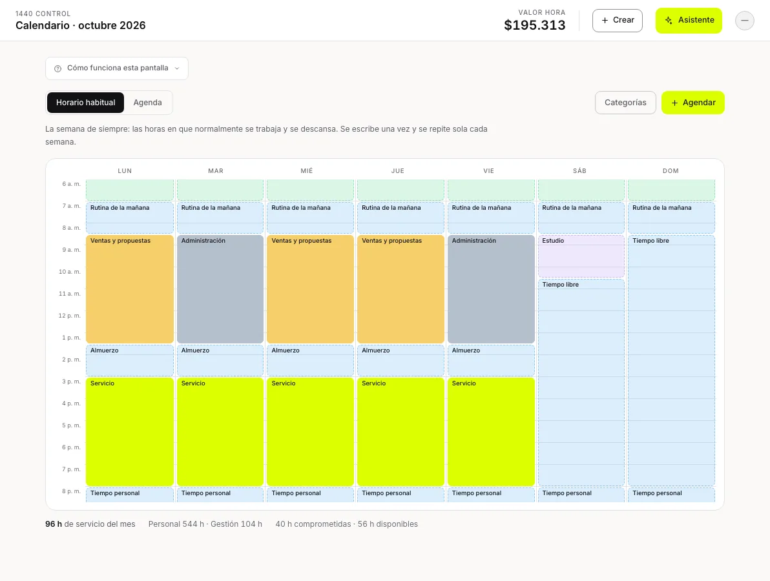Click the plus icon in Agendar button

click(674, 103)
